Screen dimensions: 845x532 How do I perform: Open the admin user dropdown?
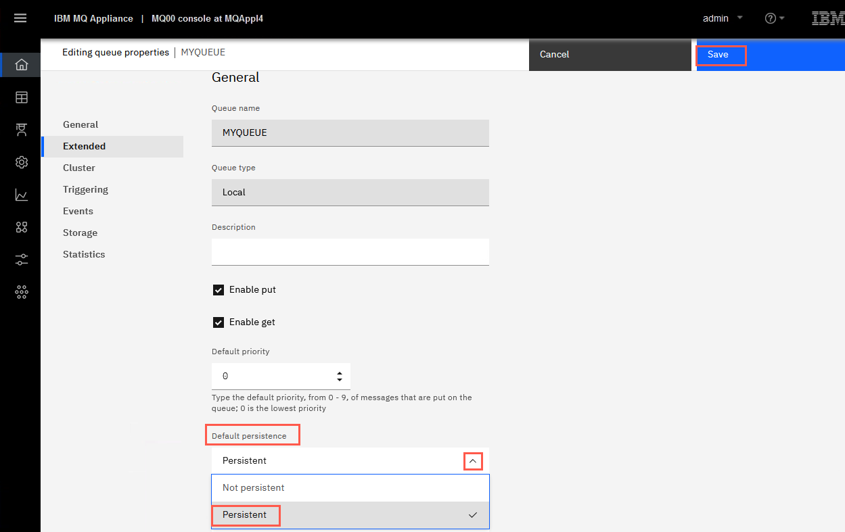(x=723, y=18)
